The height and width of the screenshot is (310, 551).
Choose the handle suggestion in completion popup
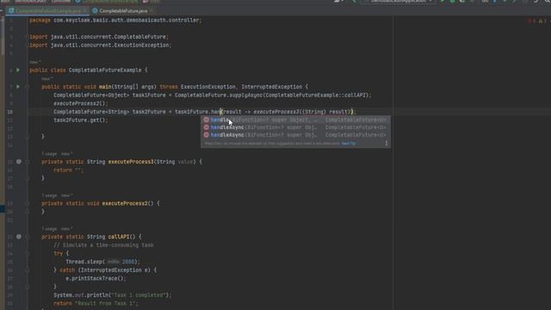295,120
